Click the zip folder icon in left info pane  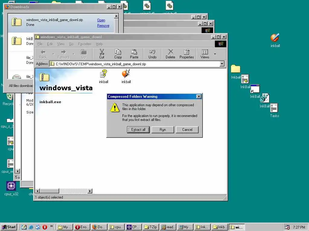pyautogui.click(x=44, y=77)
